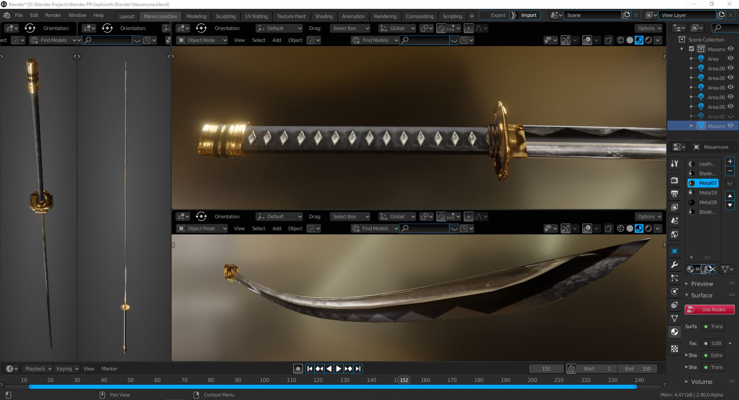Image resolution: width=739 pixels, height=400 pixels.
Task: Switch upper viewport to rendered shading
Action: click(648, 40)
